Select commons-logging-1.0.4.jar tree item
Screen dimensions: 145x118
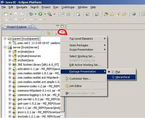point(39,95)
